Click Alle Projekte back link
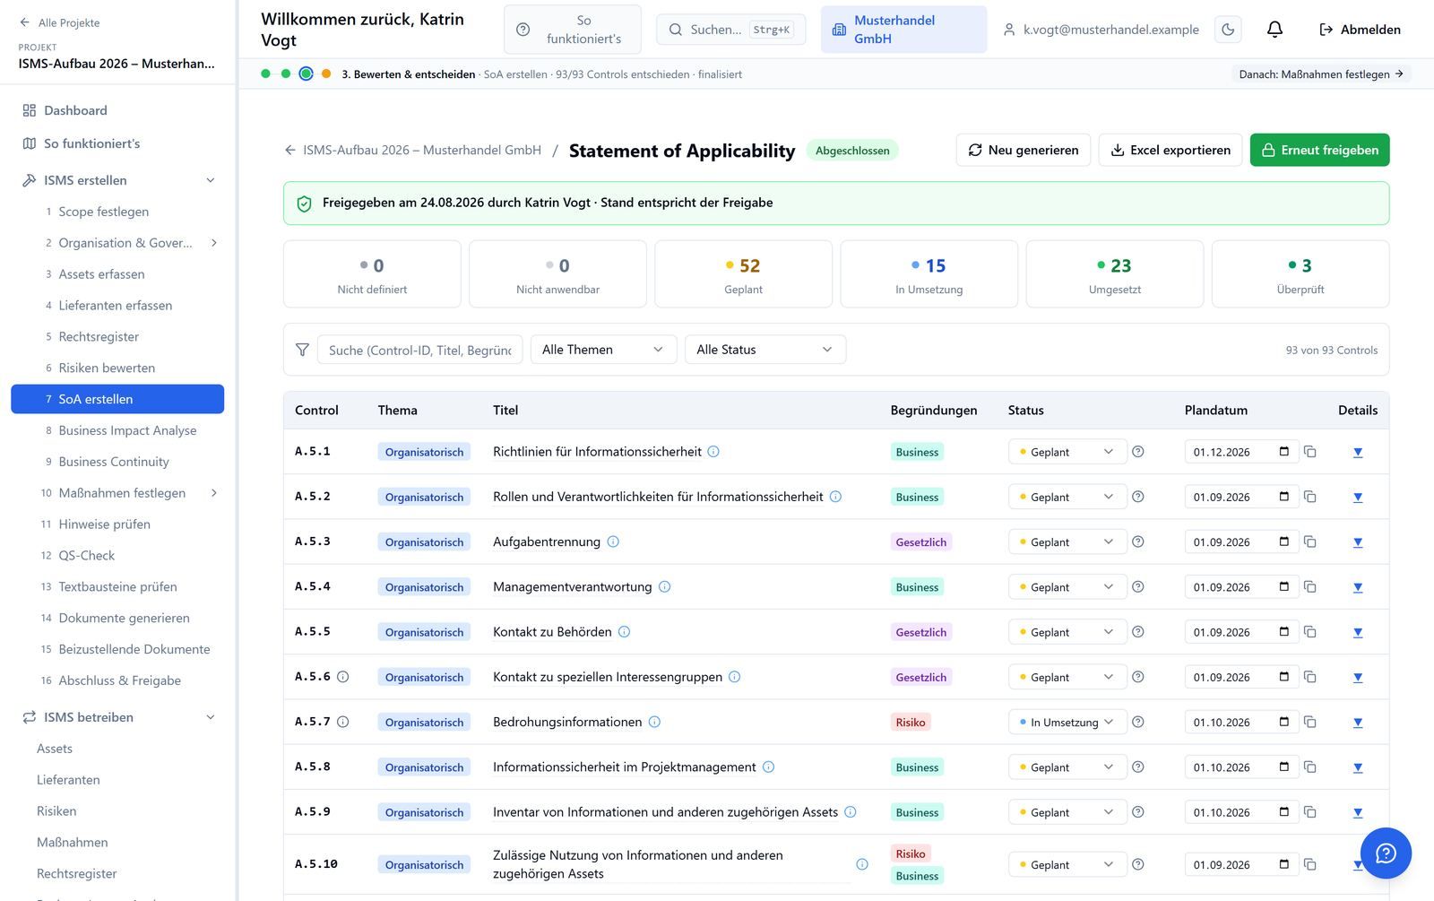Screen dimensions: 1434x901 [x=59, y=22]
